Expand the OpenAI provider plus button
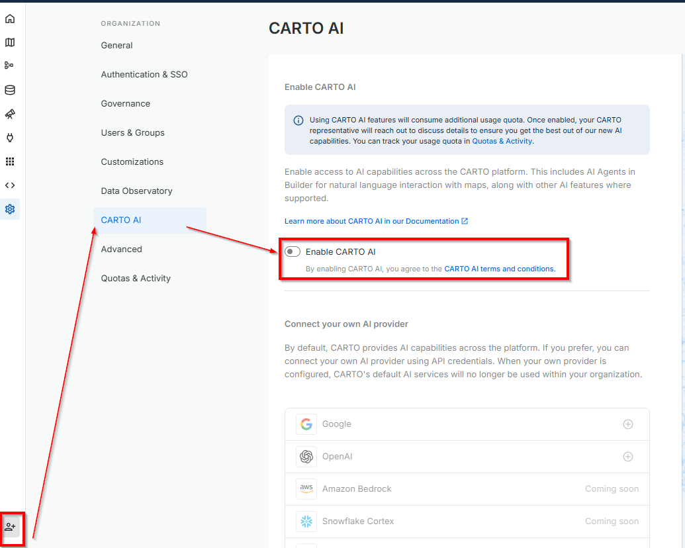Image resolution: width=685 pixels, height=548 pixels. pyautogui.click(x=627, y=457)
